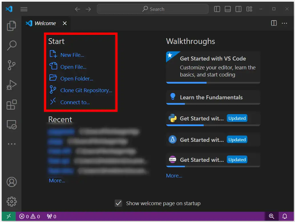The height and width of the screenshot is (222, 295).
Task: Open notifications bell in status bar
Action: pyautogui.click(x=285, y=216)
